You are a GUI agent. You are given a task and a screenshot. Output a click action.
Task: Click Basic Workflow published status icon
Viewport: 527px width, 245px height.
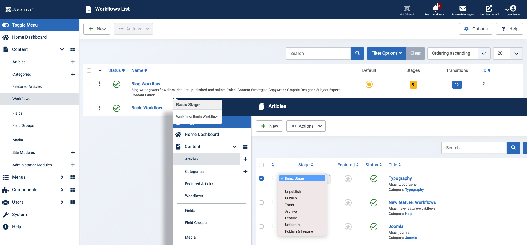click(117, 108)
